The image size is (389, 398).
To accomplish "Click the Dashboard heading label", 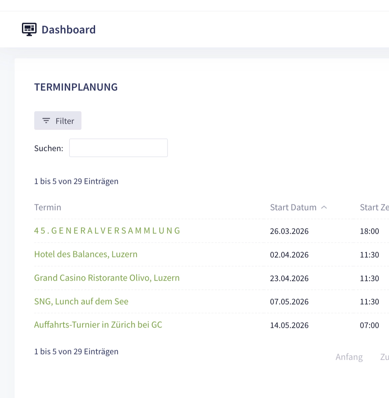I will point(68,30).
